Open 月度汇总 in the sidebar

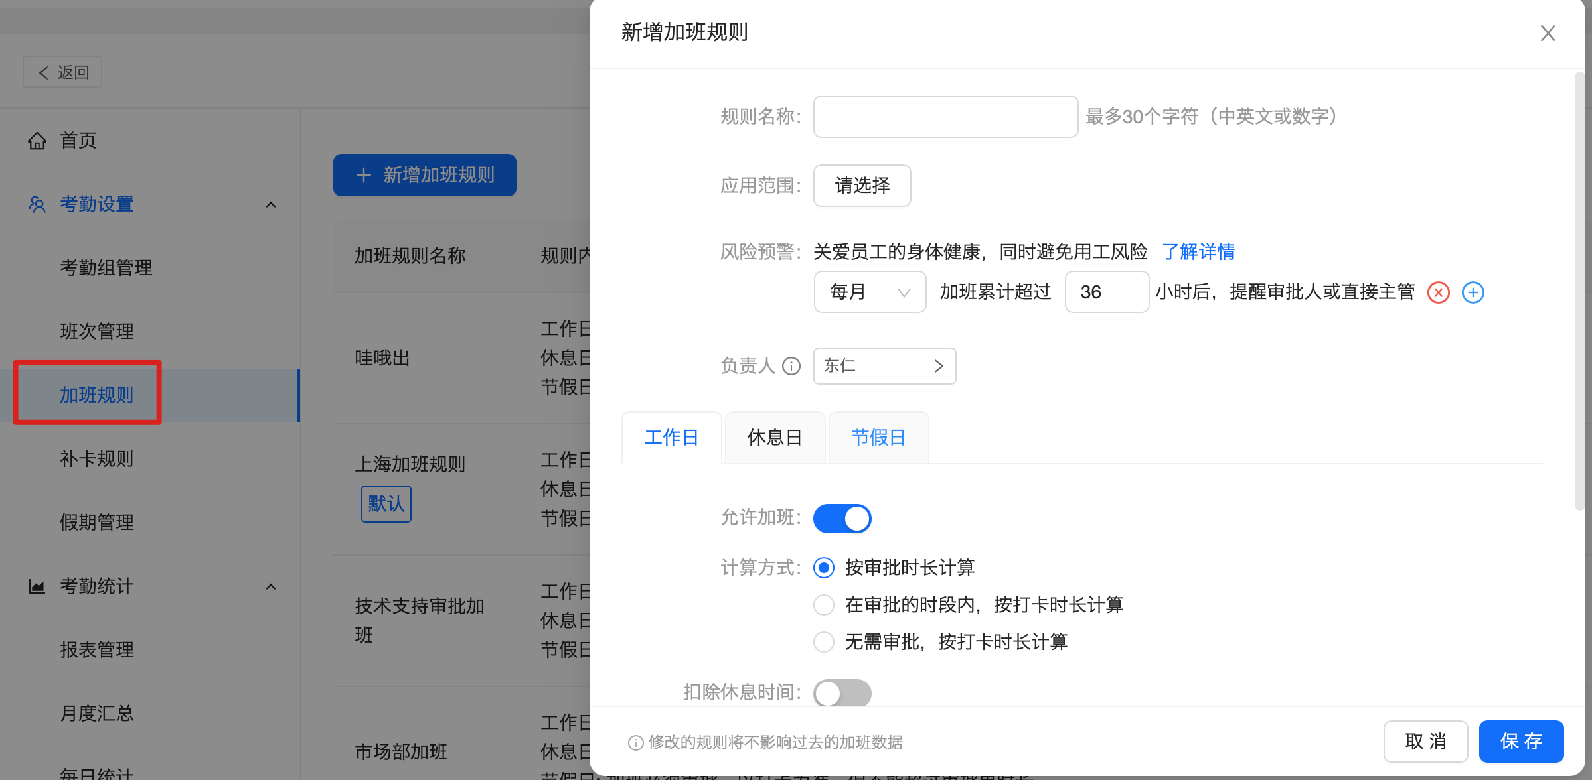click(97, 714)
